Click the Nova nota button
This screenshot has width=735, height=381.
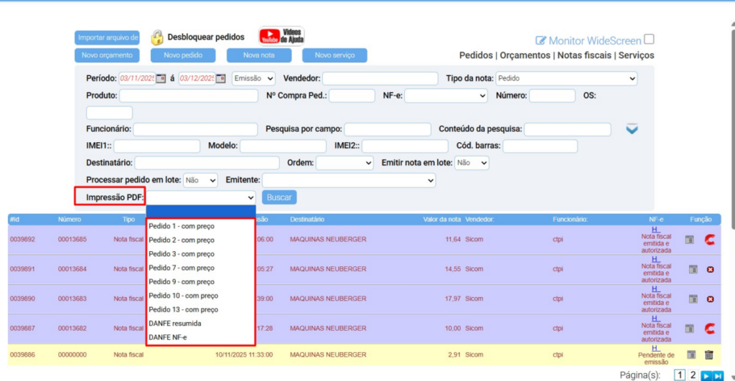click(x=258, y=55)
